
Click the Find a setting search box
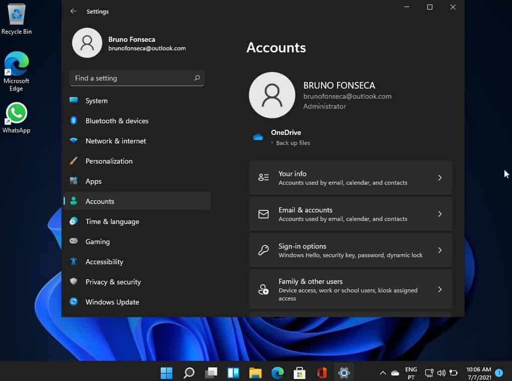(x=131, y=78)
